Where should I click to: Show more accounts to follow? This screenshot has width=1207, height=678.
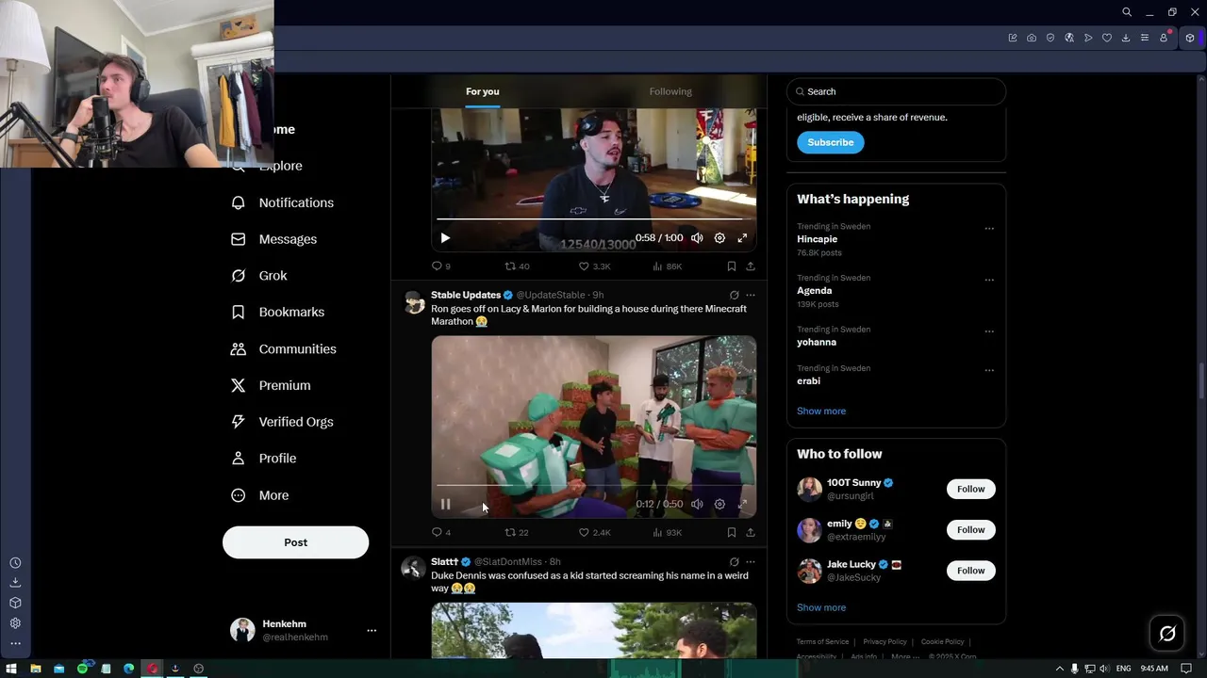point(821,607)
